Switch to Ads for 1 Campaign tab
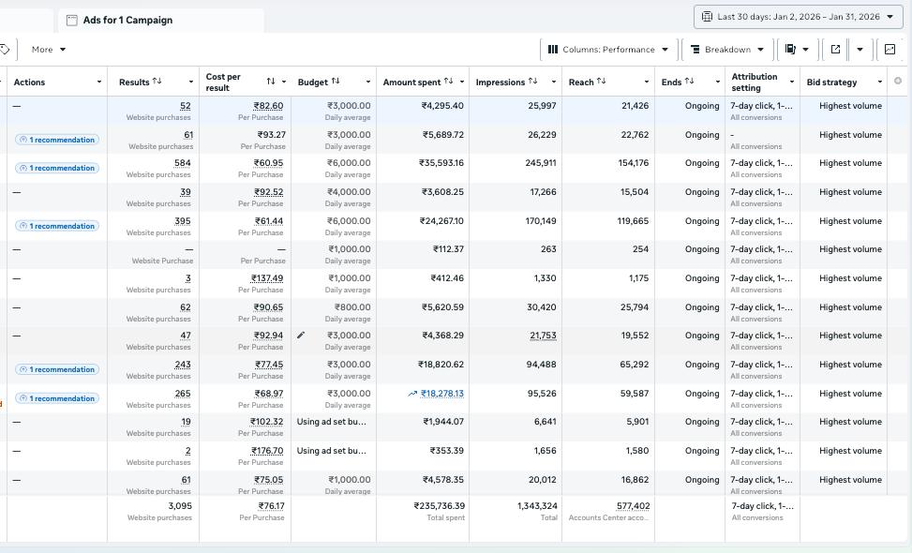This screenshot has height=553, width=912. coord(127,20)
